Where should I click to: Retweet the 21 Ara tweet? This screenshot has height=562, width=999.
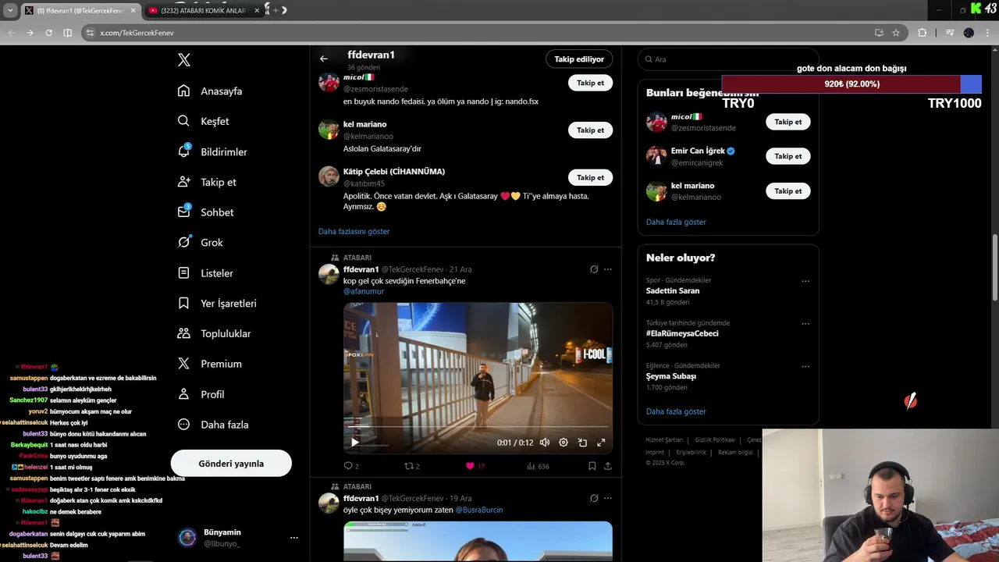point(411,466)
